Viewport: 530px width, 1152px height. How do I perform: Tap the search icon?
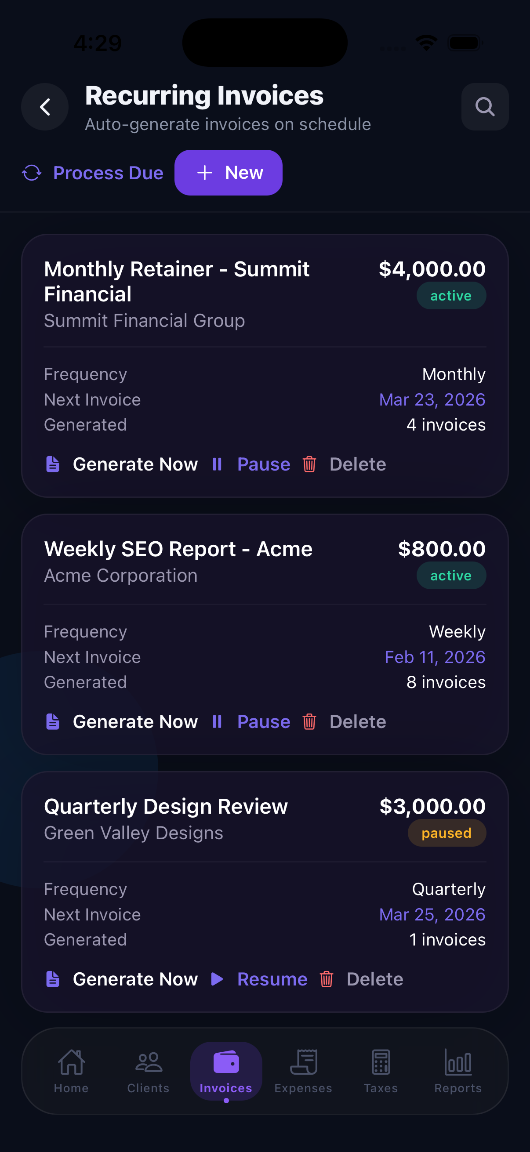[484, 107]
